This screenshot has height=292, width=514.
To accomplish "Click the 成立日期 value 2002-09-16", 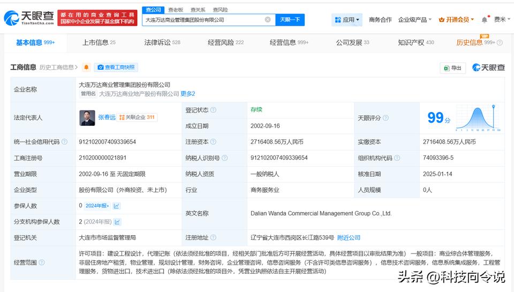I will (265, 126).
